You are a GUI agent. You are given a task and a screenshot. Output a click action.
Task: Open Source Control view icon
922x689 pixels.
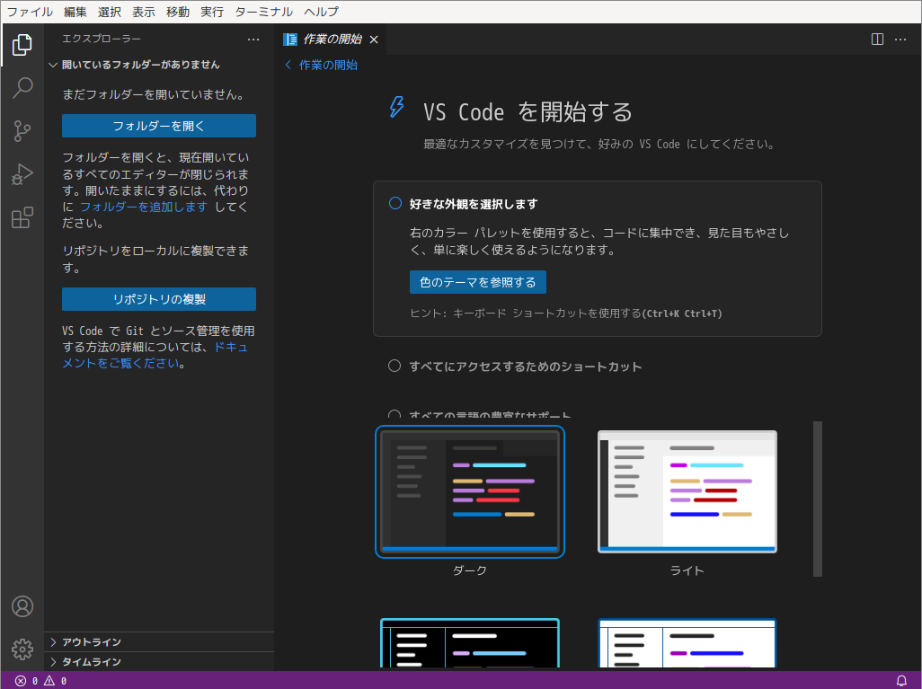pyautogui.click(x=22, y=131)
